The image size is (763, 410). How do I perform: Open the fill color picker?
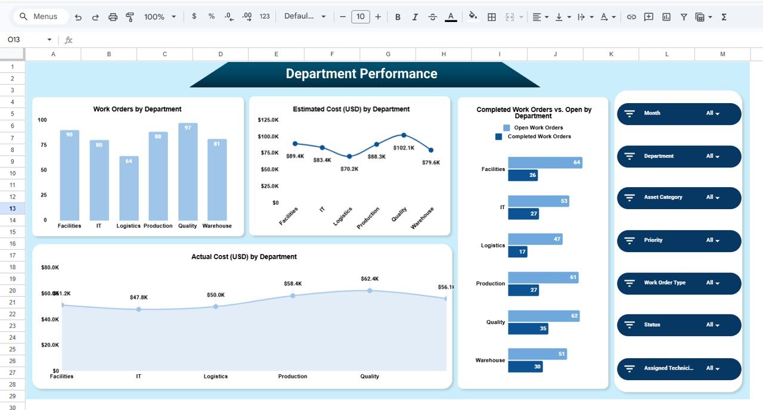(x=473, y=17)
